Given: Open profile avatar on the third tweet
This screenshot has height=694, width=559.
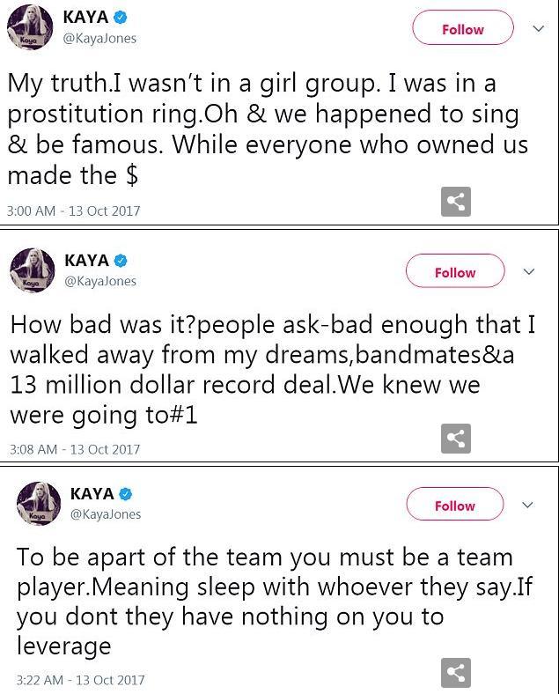Looking at the screenshot, I should 39,504.
